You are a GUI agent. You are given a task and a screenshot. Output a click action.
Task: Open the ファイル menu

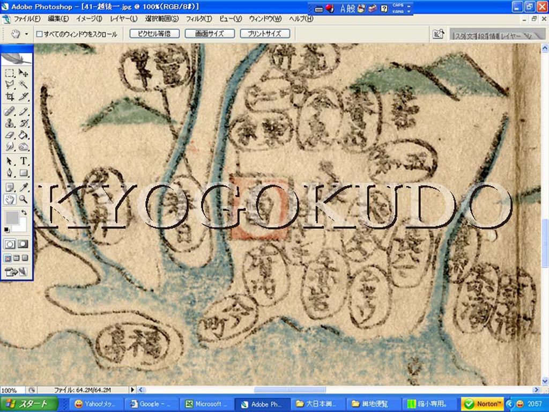click(x=27, y=19)
